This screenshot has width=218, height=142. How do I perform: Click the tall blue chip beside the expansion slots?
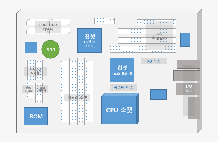coord(185,40)
